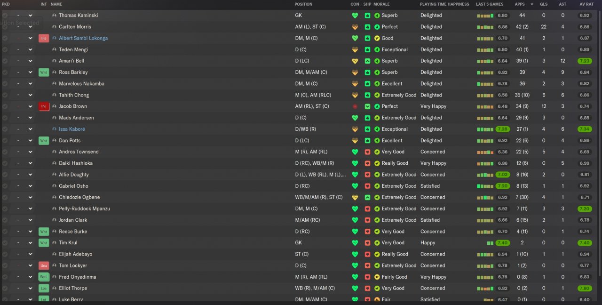The image size is (602, 305).
Task: Click Fred Onyedinma's Fairly Good morale icon
Action: pyautogui.click(x=377, y=277)
